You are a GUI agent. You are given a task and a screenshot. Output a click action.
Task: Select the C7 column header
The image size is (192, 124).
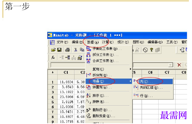[167, 72]
